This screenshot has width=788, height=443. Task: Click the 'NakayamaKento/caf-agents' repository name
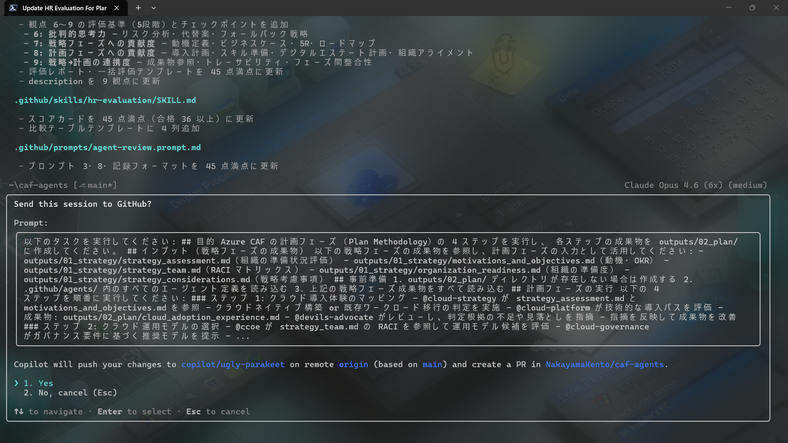[605, 364]
